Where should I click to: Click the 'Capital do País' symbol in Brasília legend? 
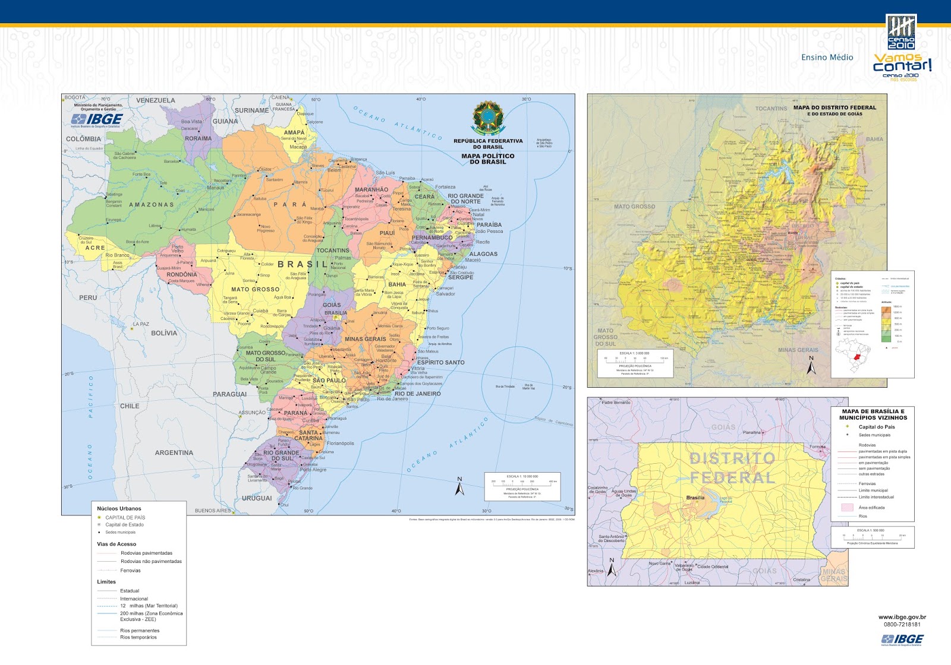pos(848,426)
